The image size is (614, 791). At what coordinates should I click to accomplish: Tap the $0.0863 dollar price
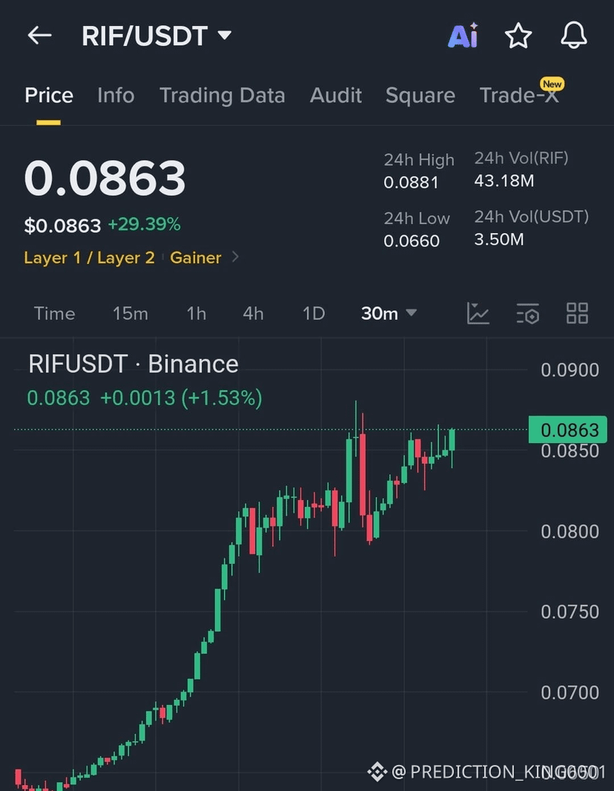click(x=62, y=226)
